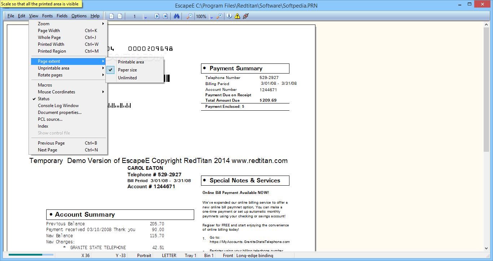Close the EscapeE window
Image resolution: width=493 pixels, height=261 pixels.
click(482, 4)
